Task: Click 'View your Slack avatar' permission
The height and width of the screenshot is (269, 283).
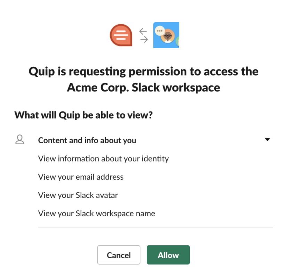Action: click(78, 195)
